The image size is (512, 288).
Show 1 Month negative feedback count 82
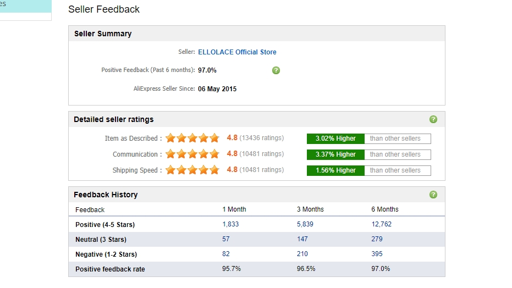[226, 254]
